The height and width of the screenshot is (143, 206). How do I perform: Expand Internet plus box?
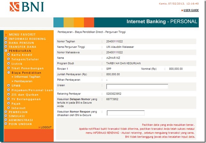click(9, 108)
